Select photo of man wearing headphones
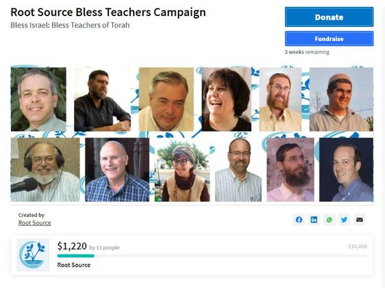Image resolution: width=385 pixels, height=288 pixels. tap(45, 170)
